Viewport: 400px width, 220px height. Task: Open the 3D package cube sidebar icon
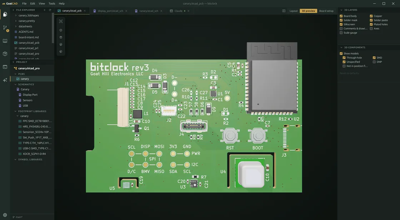point(5,54)
